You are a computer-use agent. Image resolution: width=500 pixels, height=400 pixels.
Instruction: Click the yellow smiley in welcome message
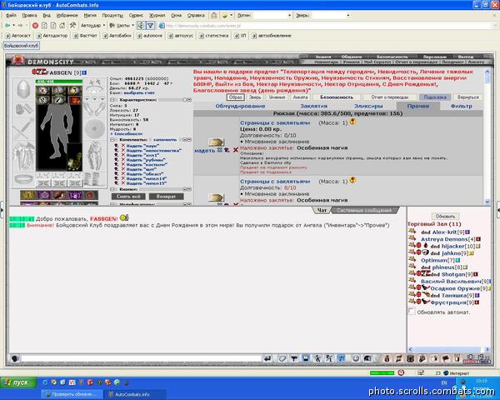(x=123, y=217)
